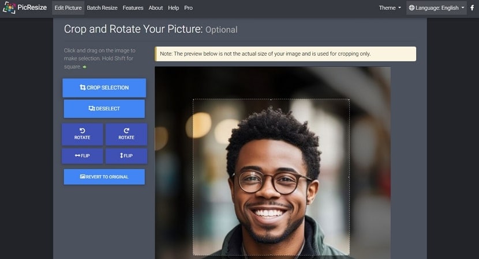
Task: Open the Language: English dropdown
Action: click(x=436, y=8)
